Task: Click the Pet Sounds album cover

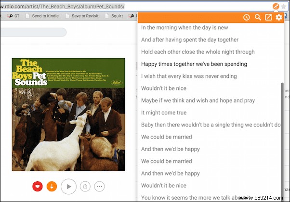Action: [x=68, y=114]
